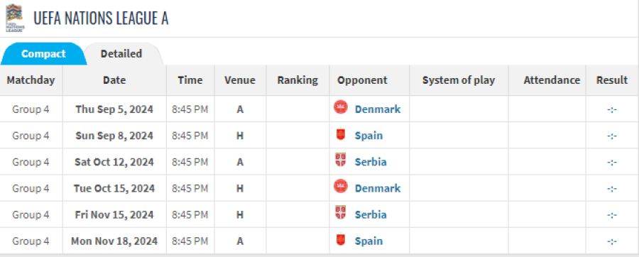Switch to the Detailed tab

121,54
